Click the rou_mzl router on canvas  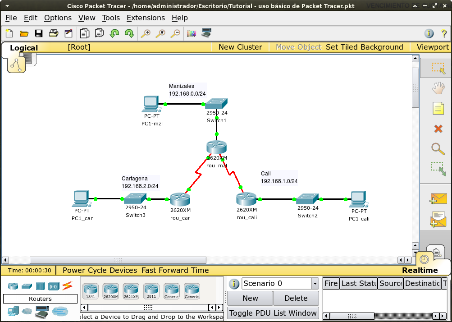coord(216,147)
